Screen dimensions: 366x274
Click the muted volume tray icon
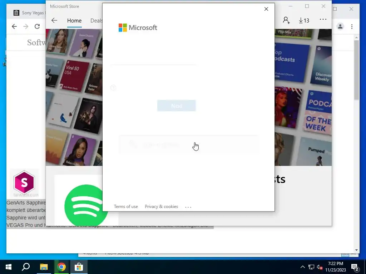click(320, 267)
